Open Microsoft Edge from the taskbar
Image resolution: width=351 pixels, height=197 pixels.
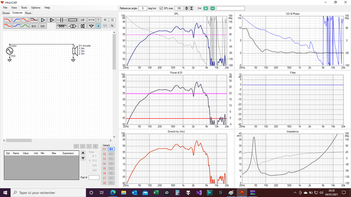pyautogui.click(x=113, y=193)
